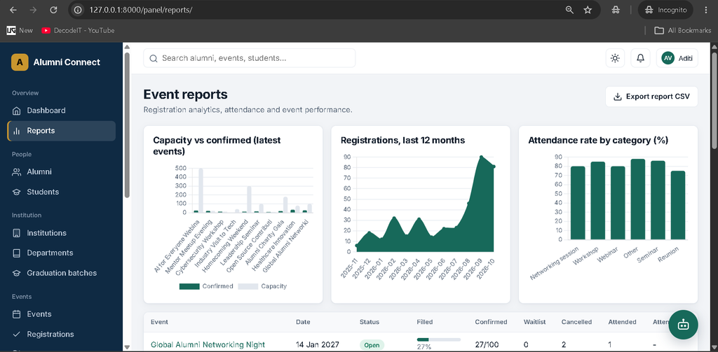Click the search magnifier icon in search box
The height and width of the screenshot is (352, 718).
tap(154, 59)
